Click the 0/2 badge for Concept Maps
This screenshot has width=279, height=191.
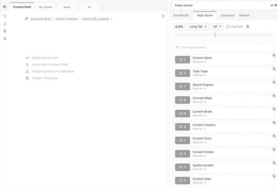click(x=183, y=100)
